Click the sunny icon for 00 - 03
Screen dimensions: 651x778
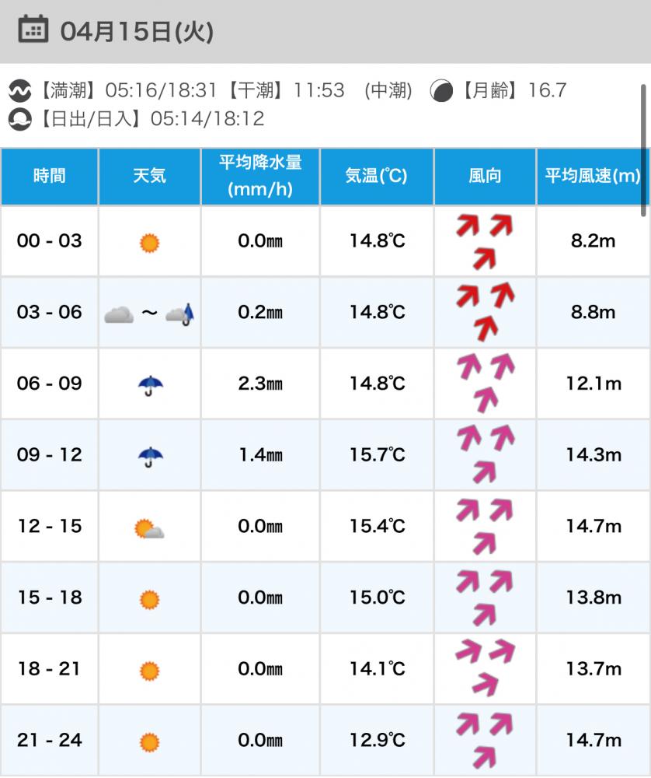coord(149,242)
